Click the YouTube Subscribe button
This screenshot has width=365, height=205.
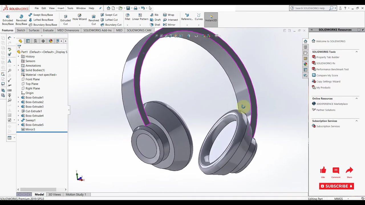(x=336, y=186)
